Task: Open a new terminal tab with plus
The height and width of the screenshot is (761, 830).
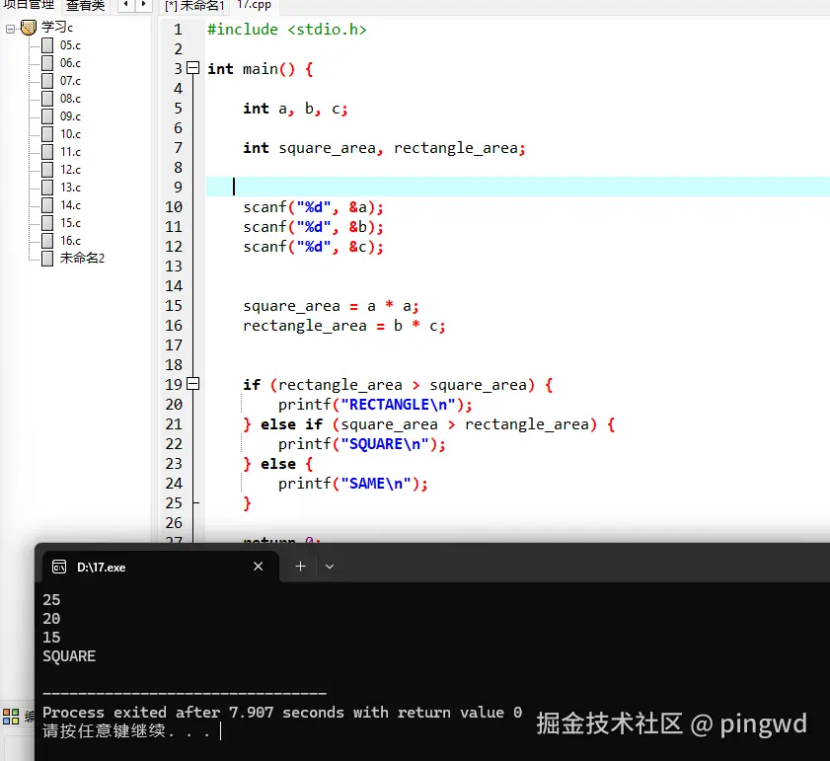Action: pos(301,567)
